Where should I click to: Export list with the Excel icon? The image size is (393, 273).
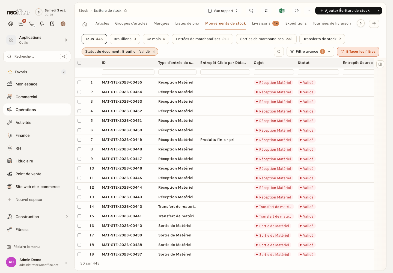282,11
